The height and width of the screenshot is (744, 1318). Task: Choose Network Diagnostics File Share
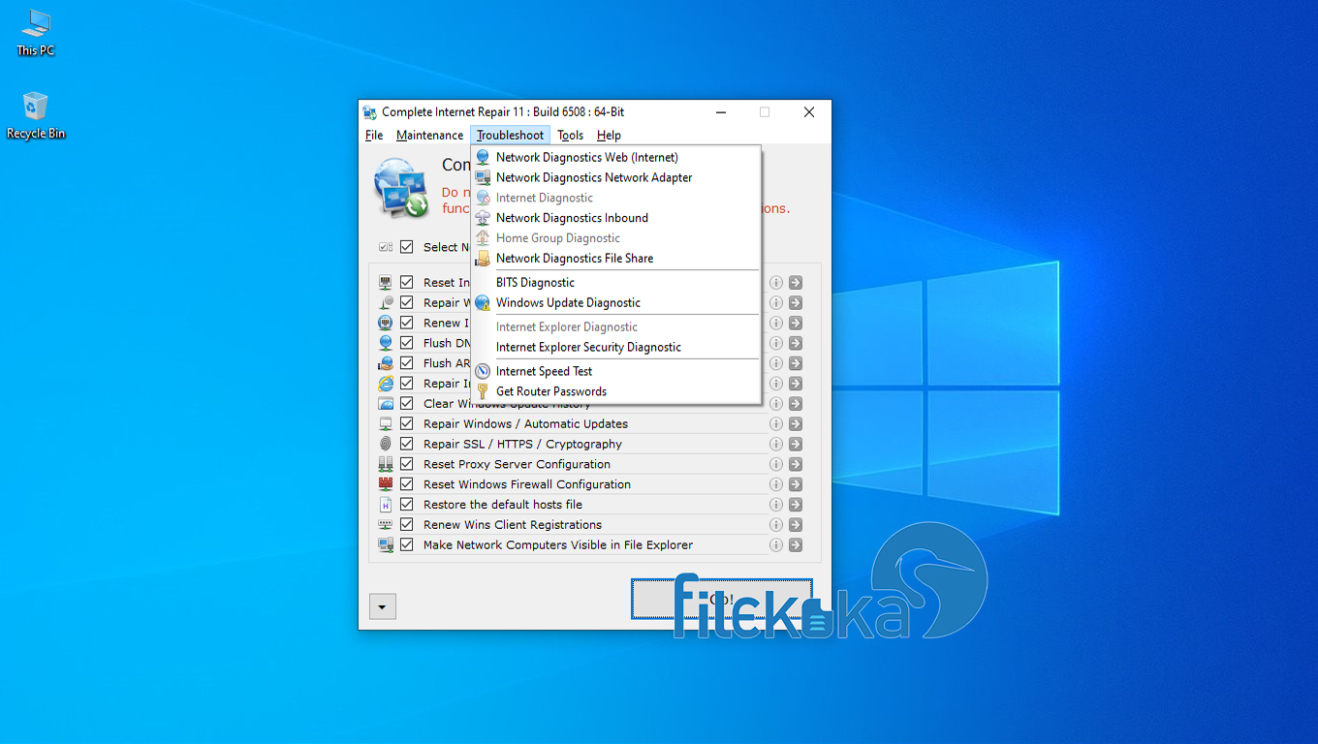coord(616,259)
